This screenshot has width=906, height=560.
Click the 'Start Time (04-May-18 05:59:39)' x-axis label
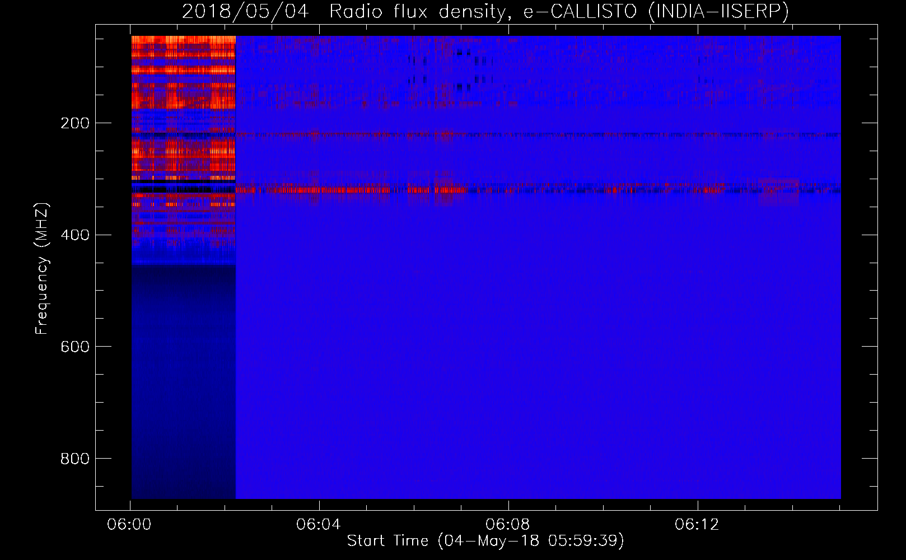coord(485,541)
